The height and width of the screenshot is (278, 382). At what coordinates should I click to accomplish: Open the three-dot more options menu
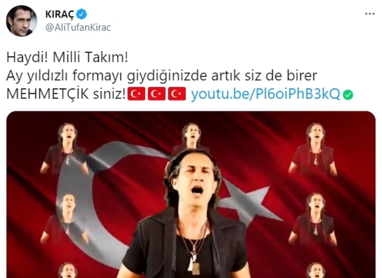[370, 14]
